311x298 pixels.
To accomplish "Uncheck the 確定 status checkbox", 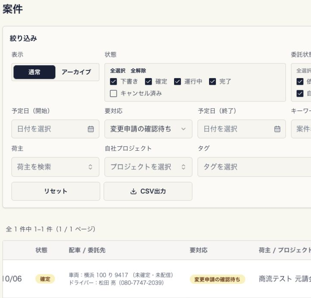I will 148,82.
